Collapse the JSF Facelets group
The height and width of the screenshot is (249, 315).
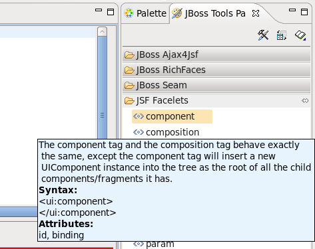point(216,100)
